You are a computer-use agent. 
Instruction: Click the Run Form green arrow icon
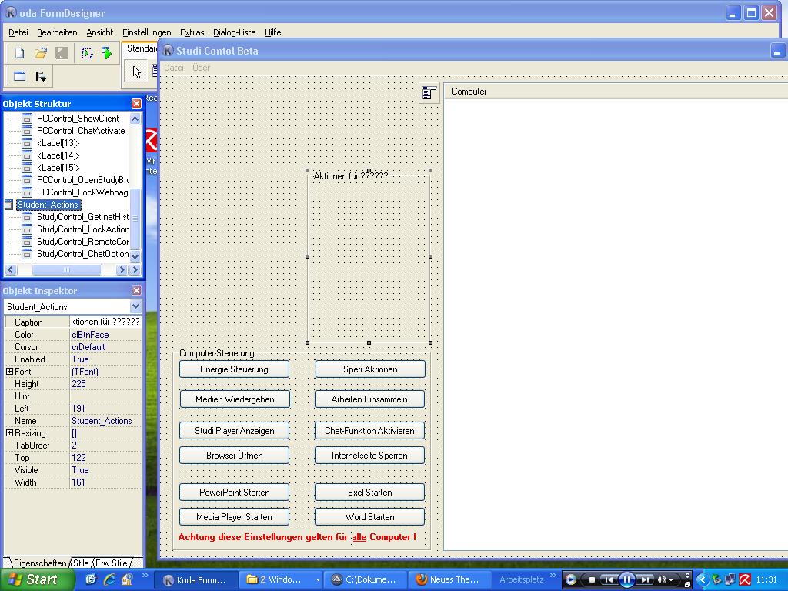pos(107,53)
